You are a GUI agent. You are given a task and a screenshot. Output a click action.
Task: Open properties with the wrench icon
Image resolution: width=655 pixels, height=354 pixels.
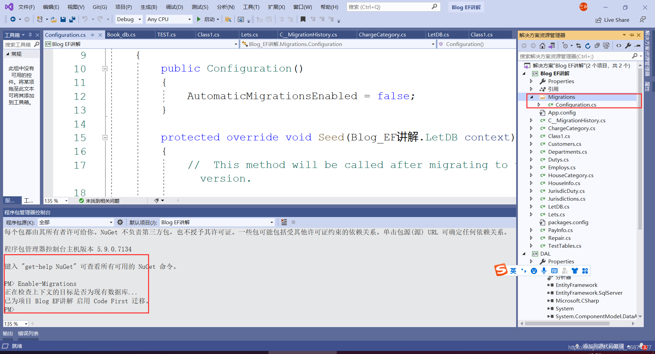[x=628, y=46]
